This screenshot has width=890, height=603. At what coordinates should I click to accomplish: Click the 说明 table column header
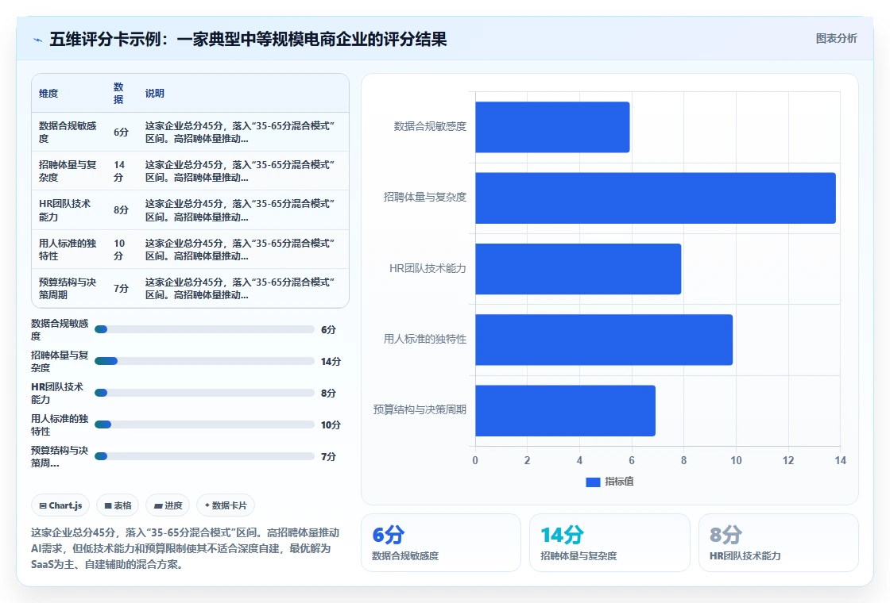point(154,94)
